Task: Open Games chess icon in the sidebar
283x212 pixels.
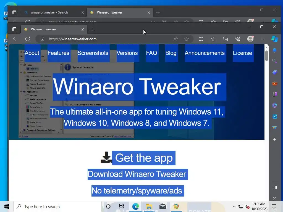Action: click(x=274, y=94)
